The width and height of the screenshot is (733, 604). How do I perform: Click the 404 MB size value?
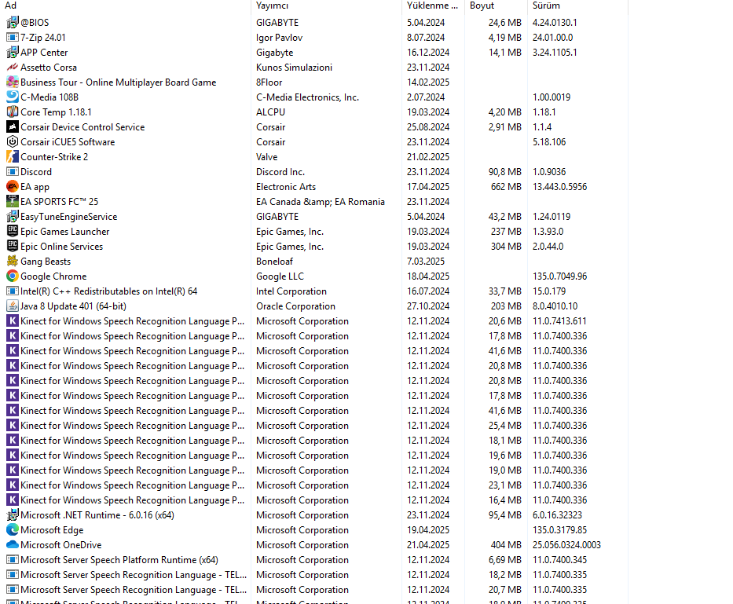506,545
